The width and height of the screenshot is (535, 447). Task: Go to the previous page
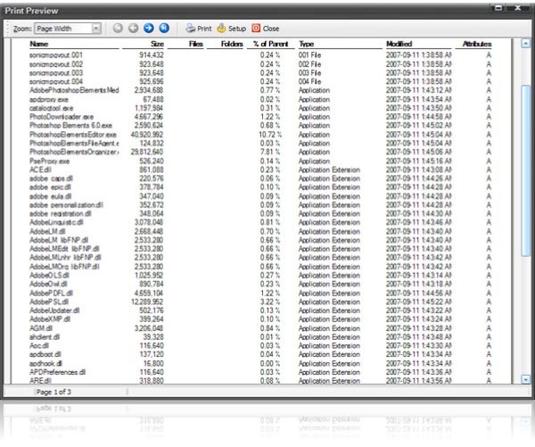(134, 29)
